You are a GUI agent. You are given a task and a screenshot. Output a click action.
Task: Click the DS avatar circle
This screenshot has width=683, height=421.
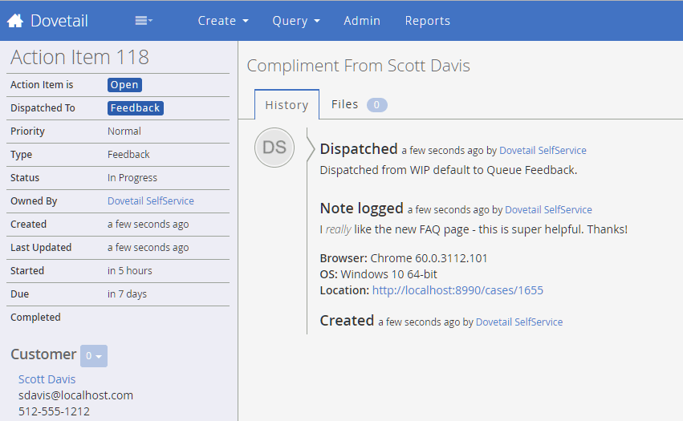274,148
